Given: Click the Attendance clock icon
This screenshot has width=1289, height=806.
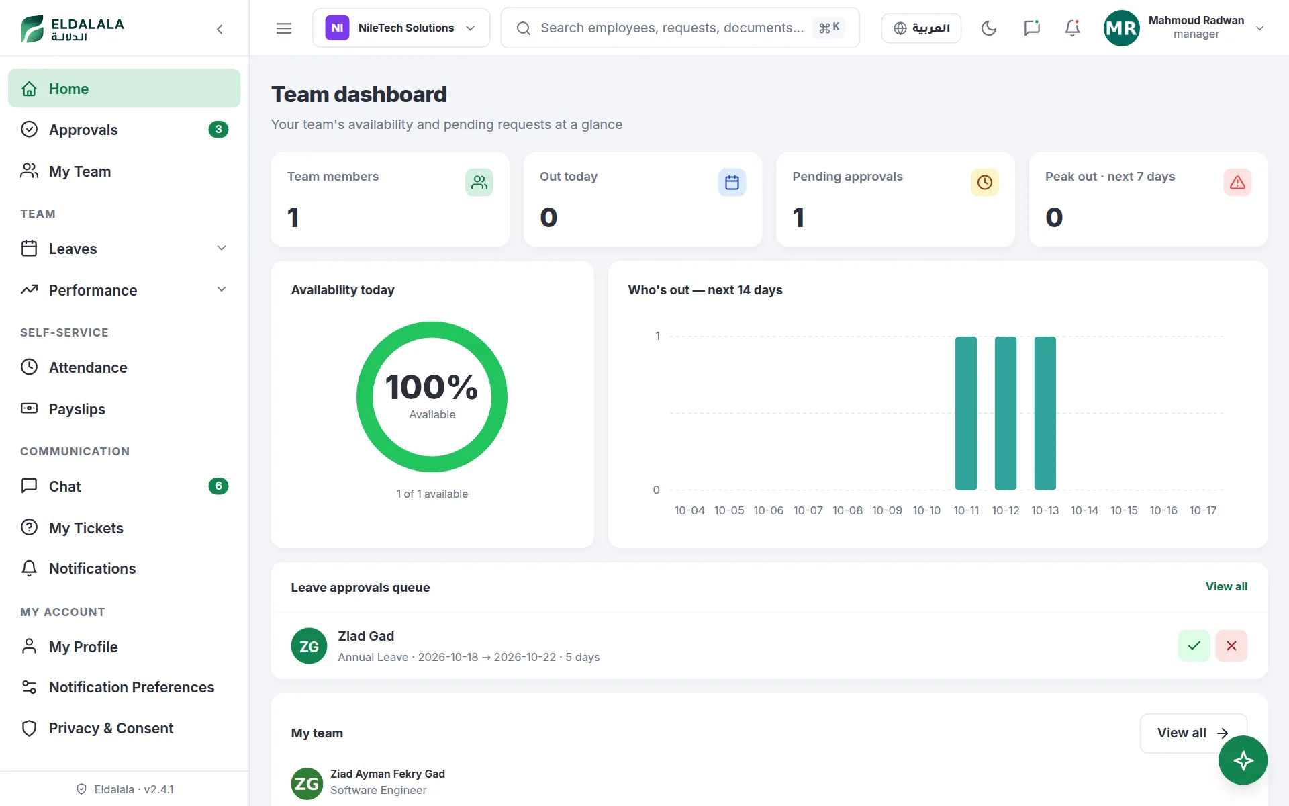Looking at the screenshot, I should 29,367.
